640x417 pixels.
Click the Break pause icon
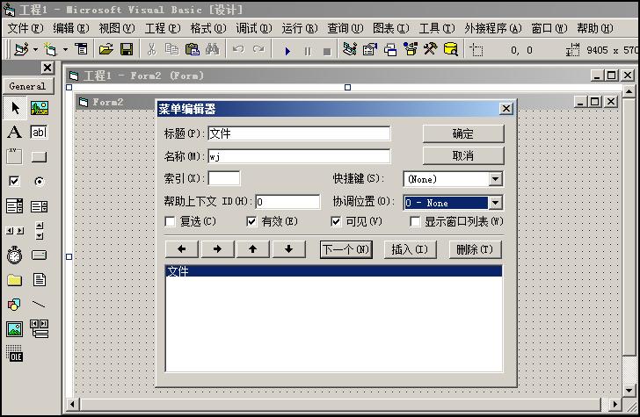308,52
